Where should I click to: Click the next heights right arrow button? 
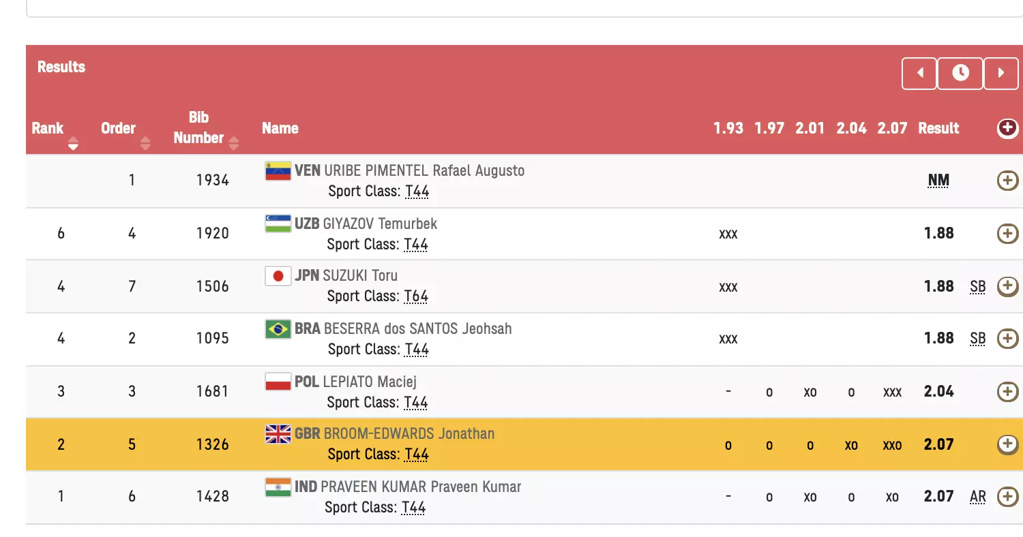[x=1001, y=74]
